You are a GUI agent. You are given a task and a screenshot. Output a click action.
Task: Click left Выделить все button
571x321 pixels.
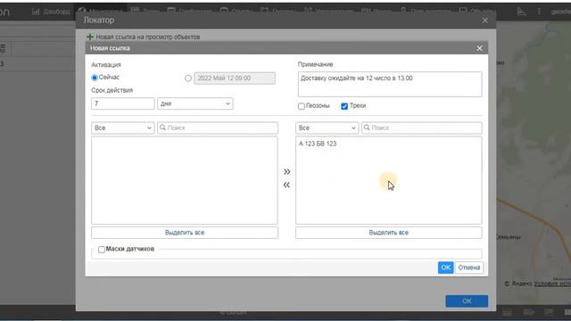click(x=185, y=233)
